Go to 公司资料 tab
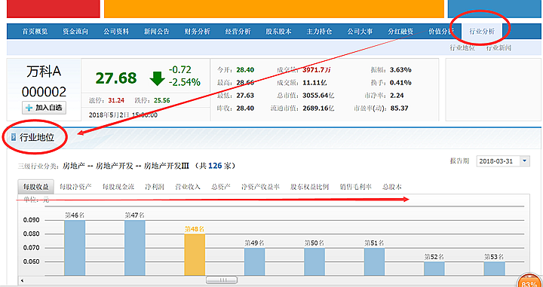This screenshot has width=543, height=287. click(x=116, y=32)
